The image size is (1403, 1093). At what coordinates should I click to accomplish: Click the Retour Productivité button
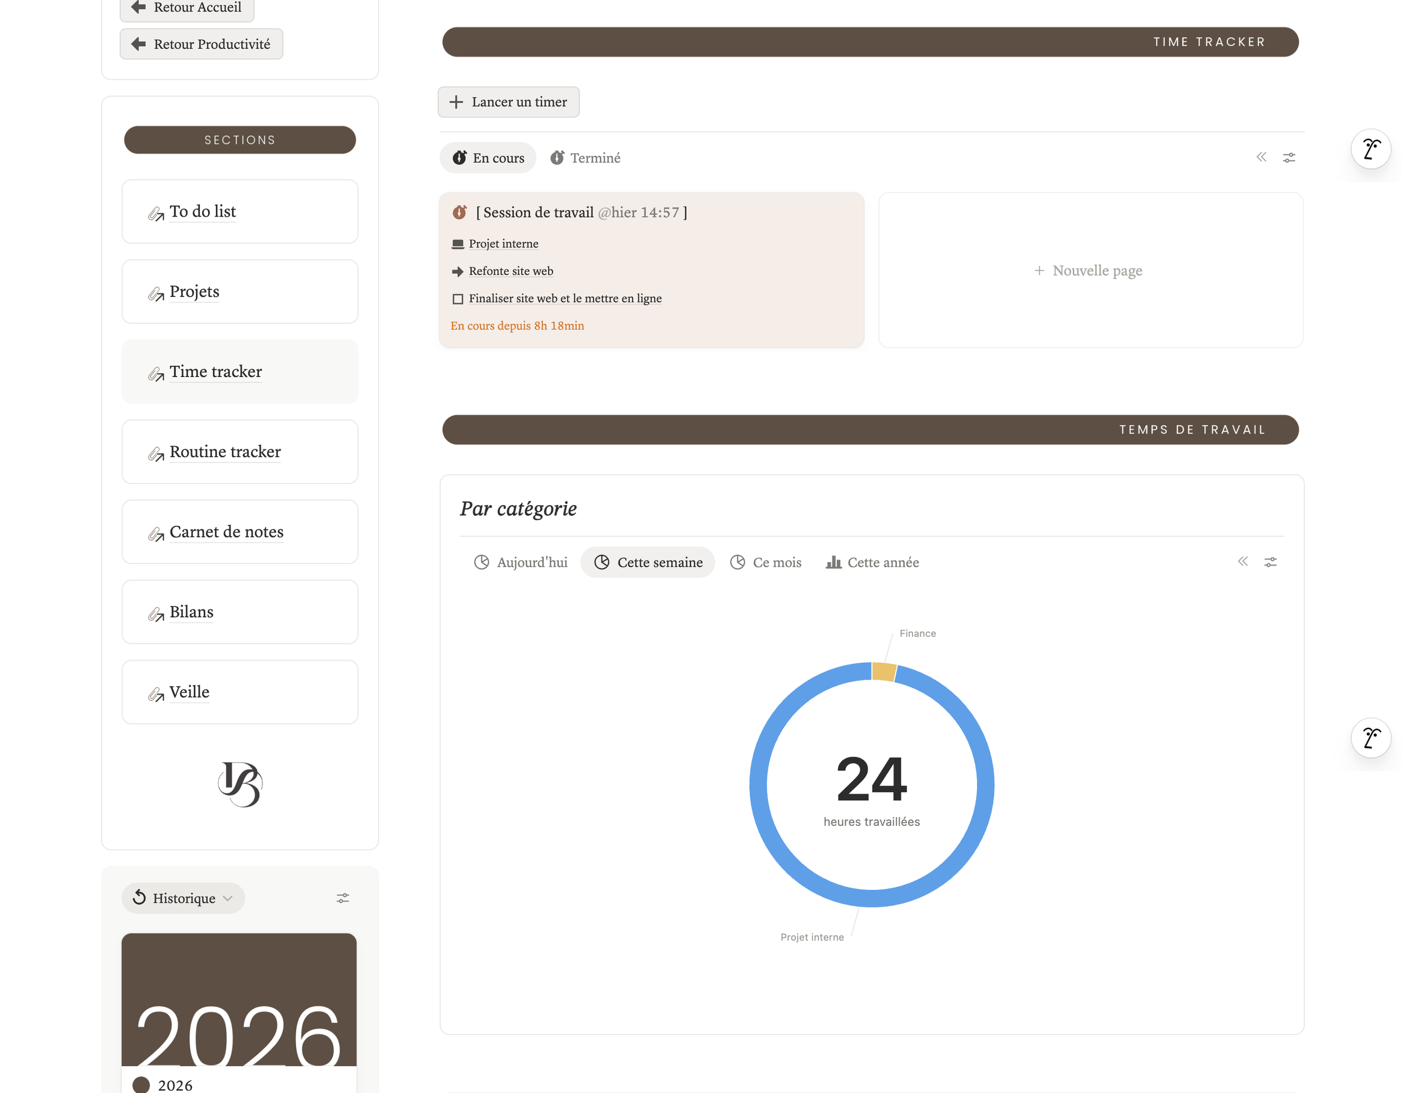point(201,44)
